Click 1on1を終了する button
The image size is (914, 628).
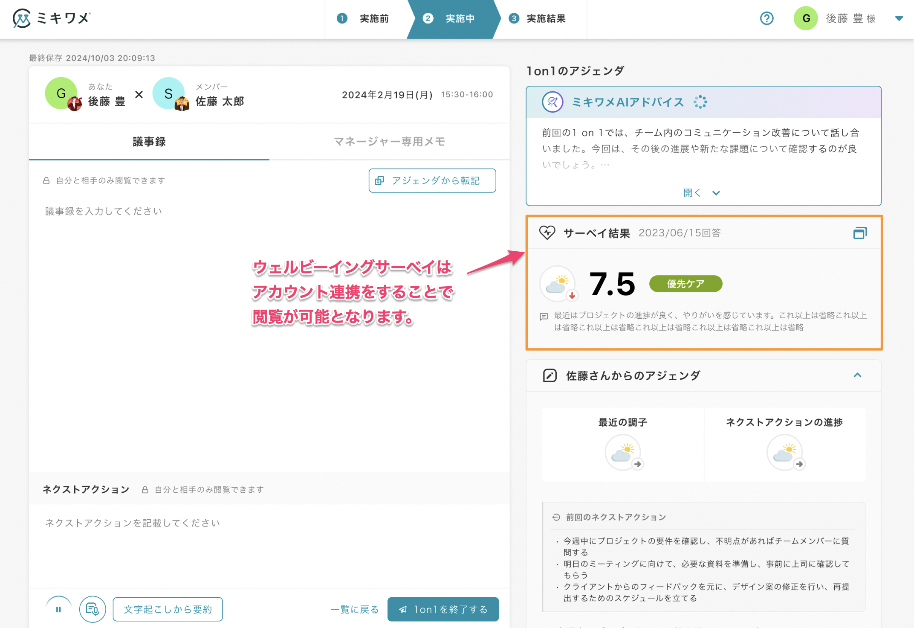tap(443, 609)
